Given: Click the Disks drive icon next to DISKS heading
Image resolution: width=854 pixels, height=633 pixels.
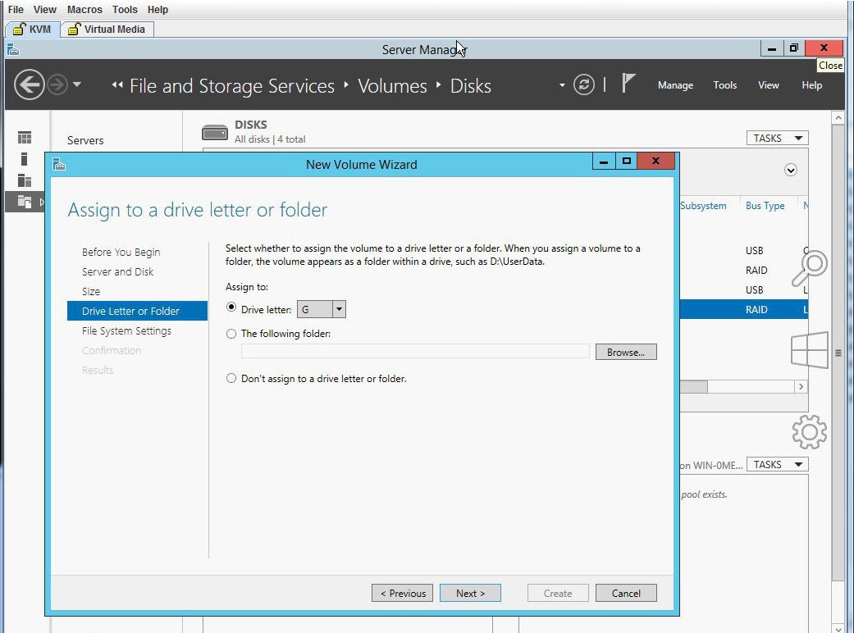Looking at the screenshot, I should pyautogui.click(x=215, y=132).
